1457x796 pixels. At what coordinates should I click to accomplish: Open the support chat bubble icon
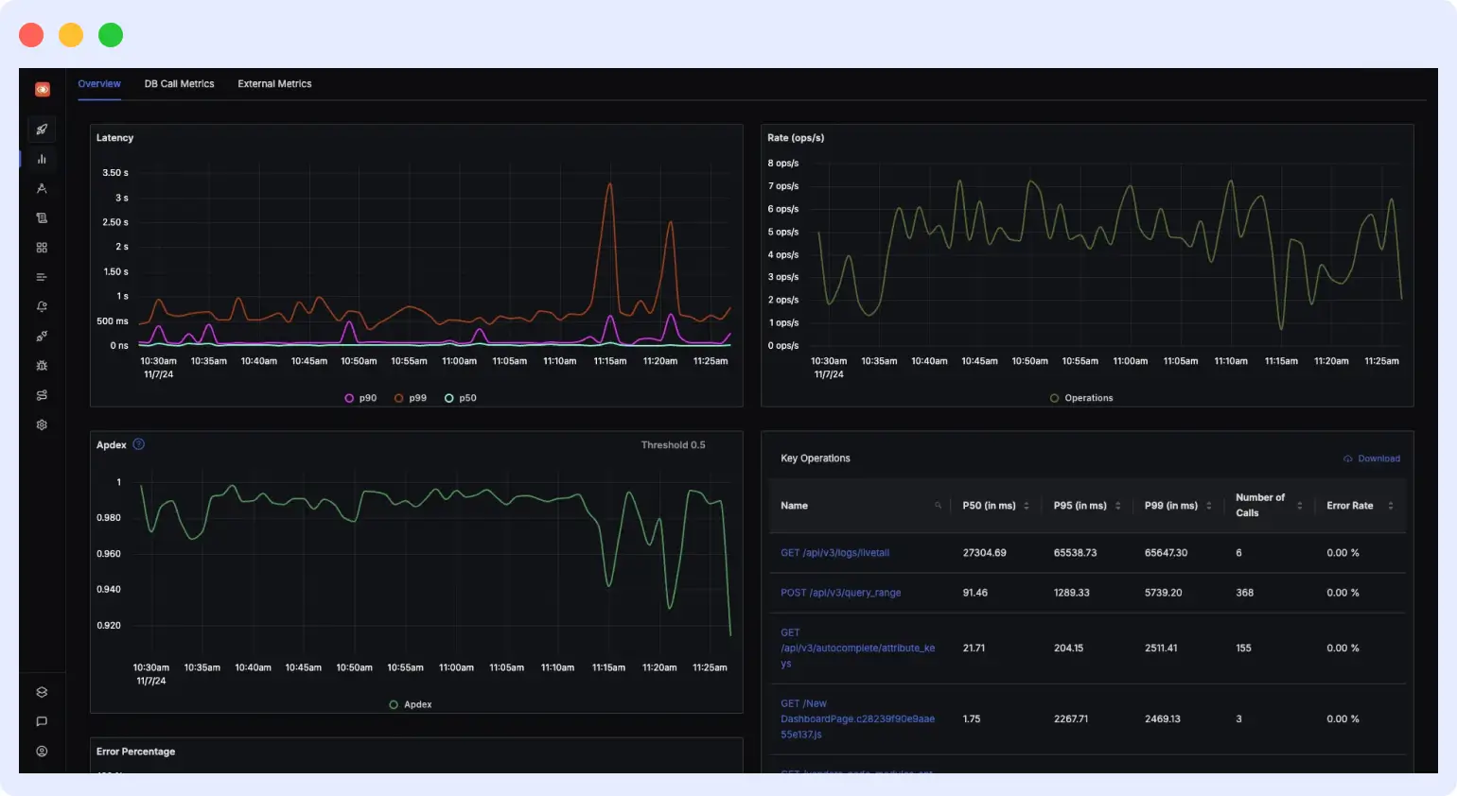pyautogui.click(x=42, y=721)
